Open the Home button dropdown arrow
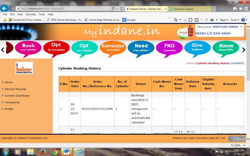This screenshot has height=156, width=250. [180, 20]
